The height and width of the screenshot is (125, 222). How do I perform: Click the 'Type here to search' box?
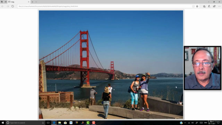tap(25, 123)
